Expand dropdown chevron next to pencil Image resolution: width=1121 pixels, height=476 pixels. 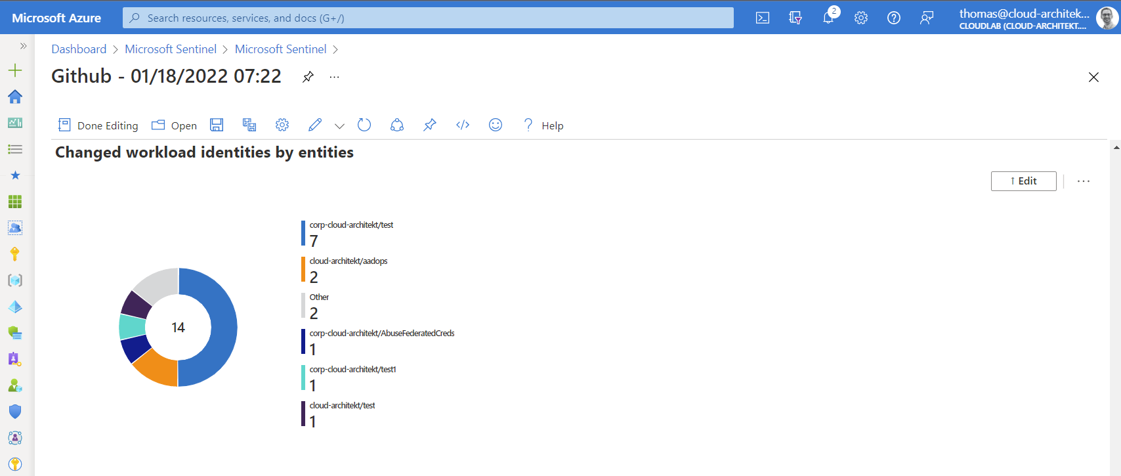point(339,125)
